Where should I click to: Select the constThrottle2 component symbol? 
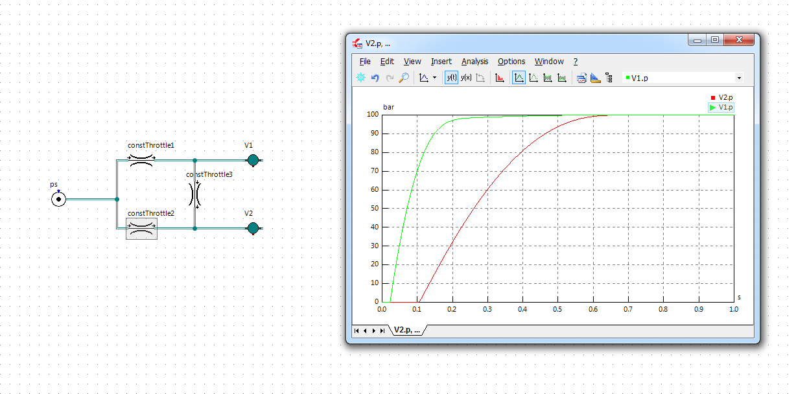(142, 228)
